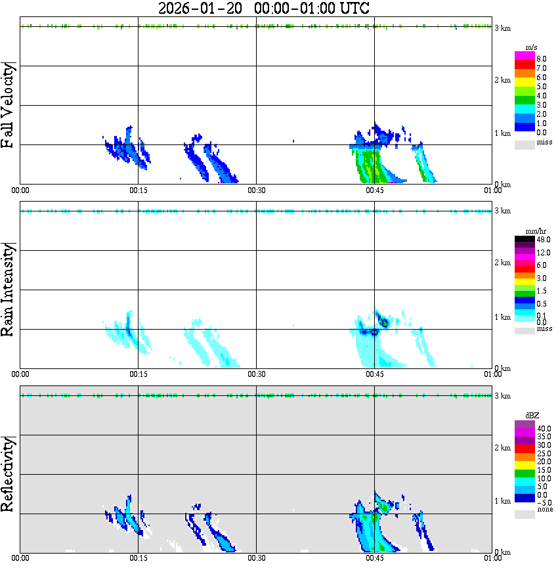Viewport: 558px width, 570px height.
Task: Click the '00:00' tick under the Rain Intensity plot
Action: click(20, 374)
